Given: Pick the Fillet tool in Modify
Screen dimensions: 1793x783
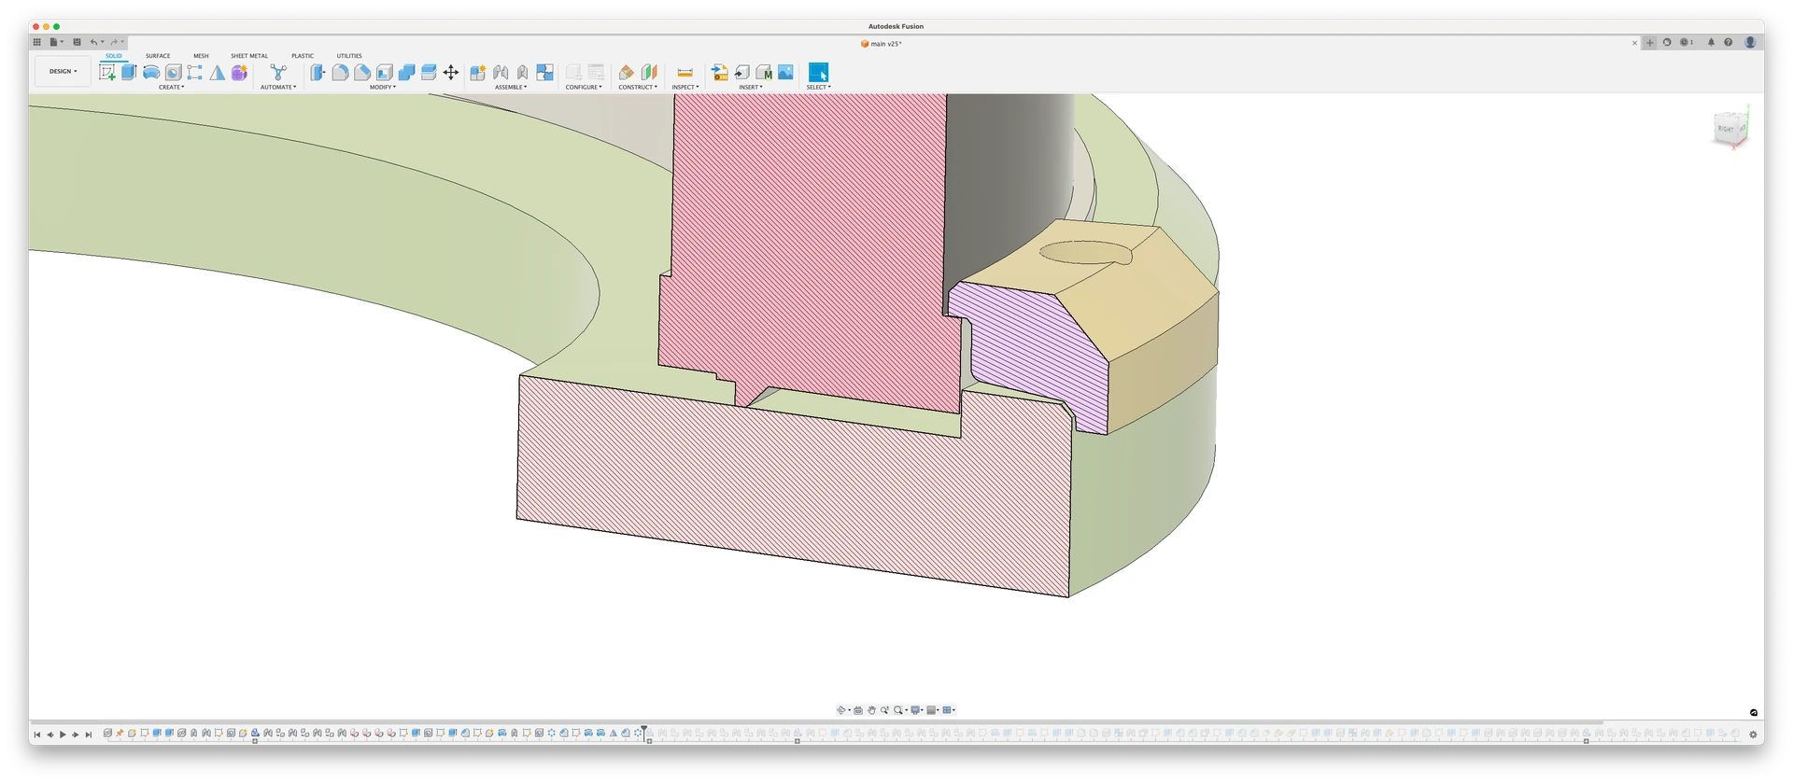Looking at the screenshot, I should (340, 73).
